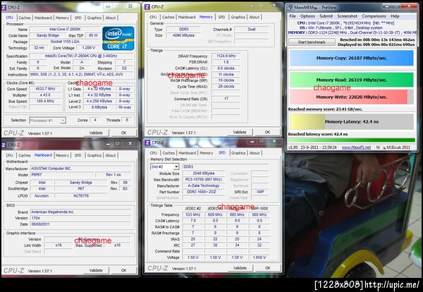Open Screenshot menu in MaxxMEM

point(347,16)
